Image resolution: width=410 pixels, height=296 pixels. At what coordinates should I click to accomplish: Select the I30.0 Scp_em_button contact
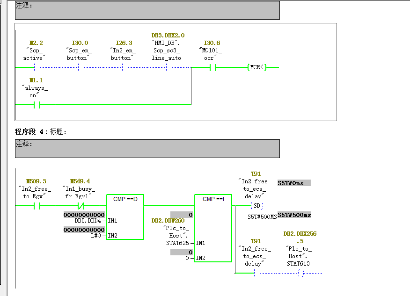81,67
